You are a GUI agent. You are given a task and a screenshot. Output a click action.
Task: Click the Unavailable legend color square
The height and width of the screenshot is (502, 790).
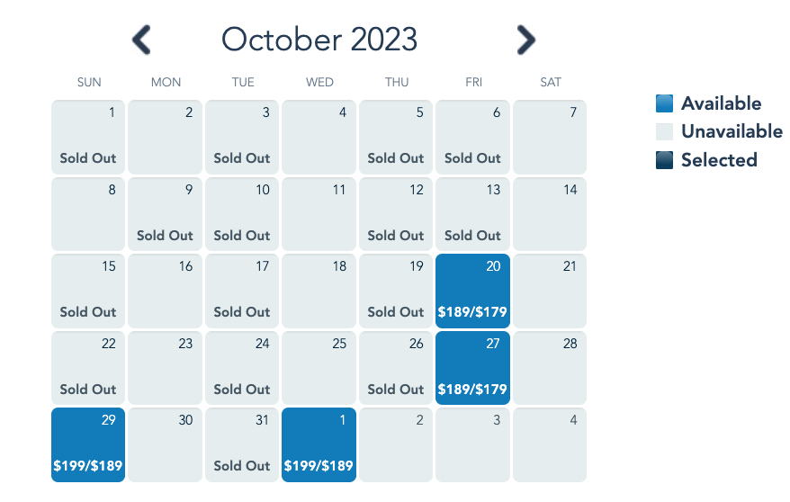point(664,131)
